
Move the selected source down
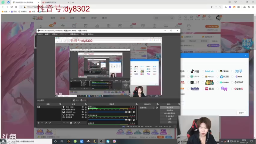click(78, 123)
